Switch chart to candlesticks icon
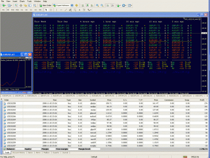Image resolution: width=210 pixels, height=158 pixels. tap(87, 5)
